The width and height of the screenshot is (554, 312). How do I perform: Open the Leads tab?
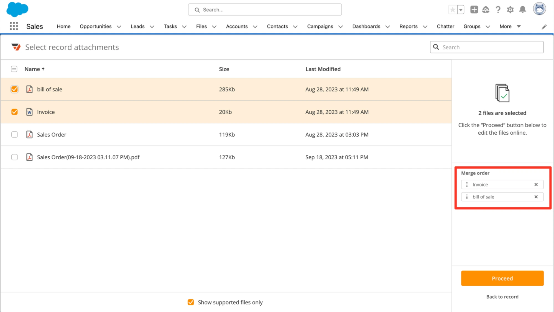click(137, 26)
